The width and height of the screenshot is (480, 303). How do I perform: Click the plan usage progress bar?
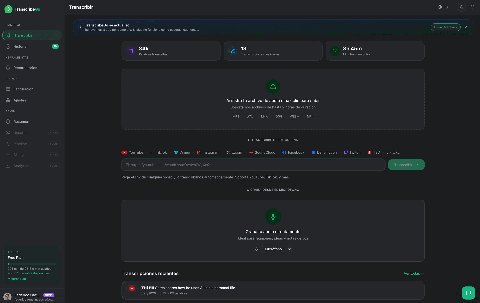tap(32, 264)
